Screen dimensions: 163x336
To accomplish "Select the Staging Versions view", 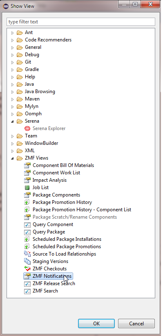I will tap(50, 261).
